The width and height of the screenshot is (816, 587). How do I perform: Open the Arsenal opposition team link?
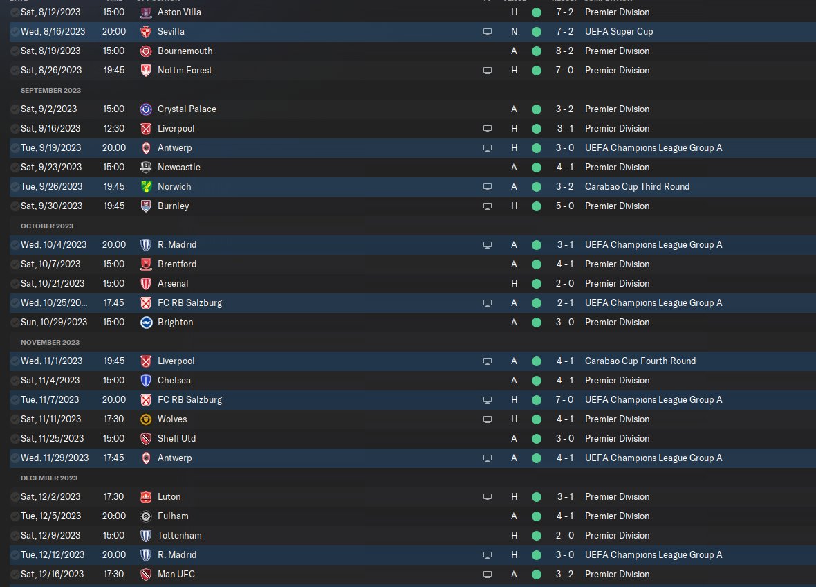173,283
